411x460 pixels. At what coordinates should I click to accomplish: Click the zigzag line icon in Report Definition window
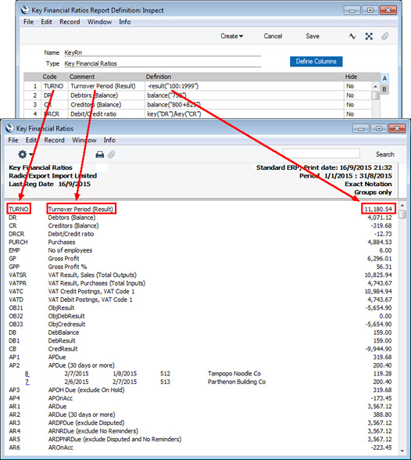352,36
